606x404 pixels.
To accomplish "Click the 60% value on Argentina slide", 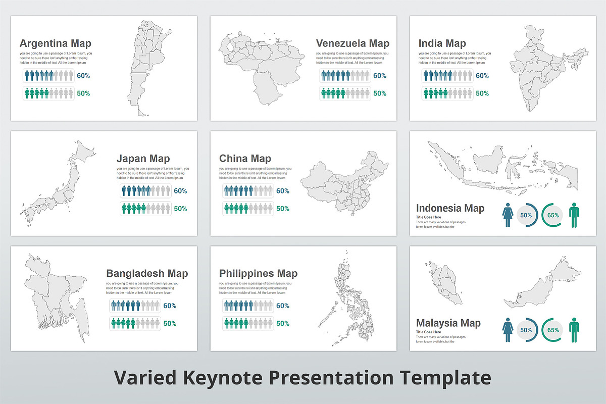I will coord(84,76).
